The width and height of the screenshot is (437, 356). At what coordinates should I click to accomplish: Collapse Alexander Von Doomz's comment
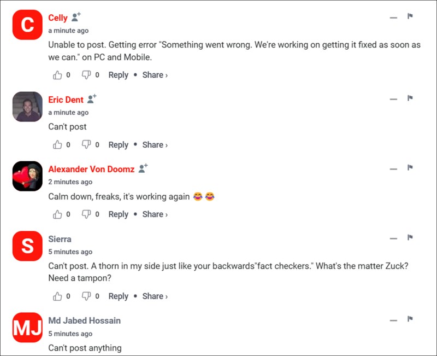click(x=393, y=169)
